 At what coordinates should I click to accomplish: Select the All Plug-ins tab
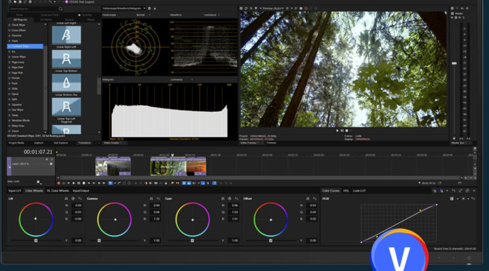[x=20, y=20]
